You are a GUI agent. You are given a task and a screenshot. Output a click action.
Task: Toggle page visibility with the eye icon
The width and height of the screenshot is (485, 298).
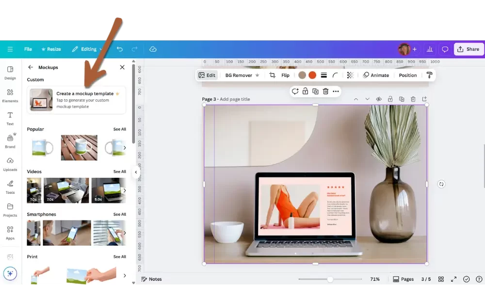[379, 99]
